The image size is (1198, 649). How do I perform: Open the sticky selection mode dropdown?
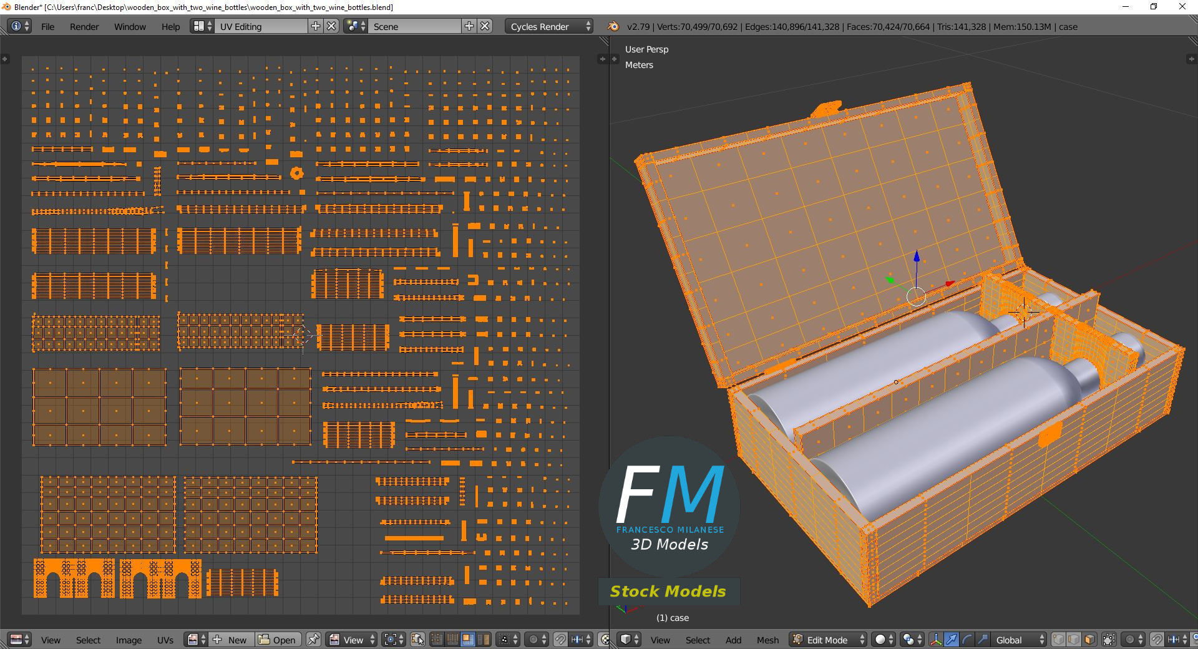[507, 640]
